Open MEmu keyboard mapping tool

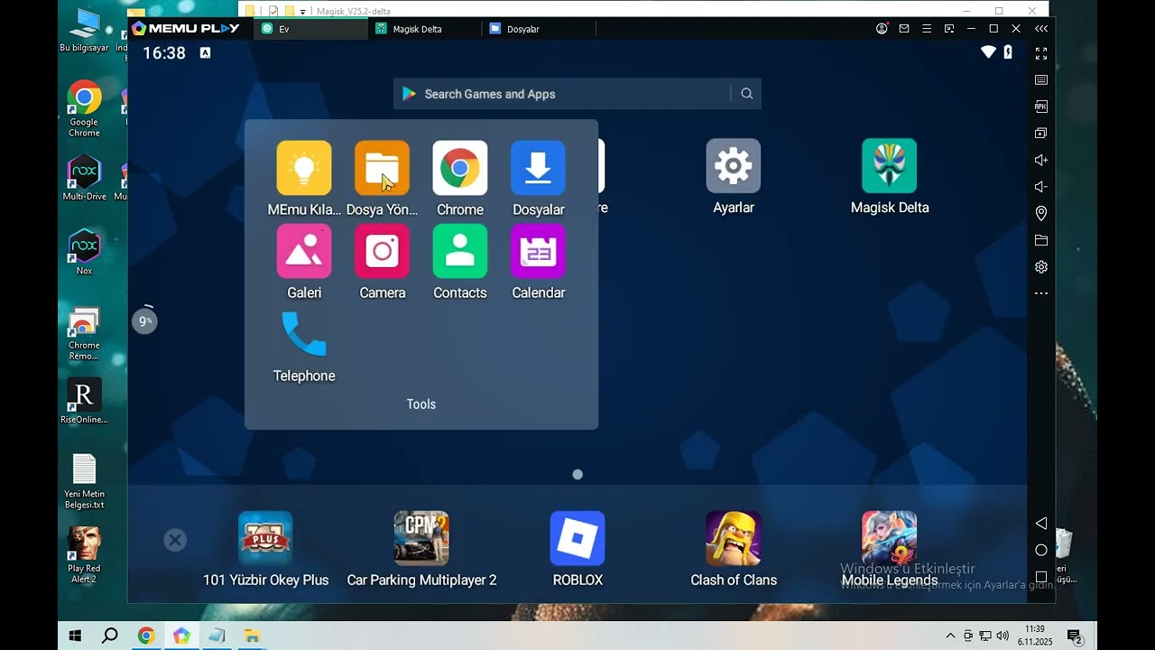coord(1041,80)
